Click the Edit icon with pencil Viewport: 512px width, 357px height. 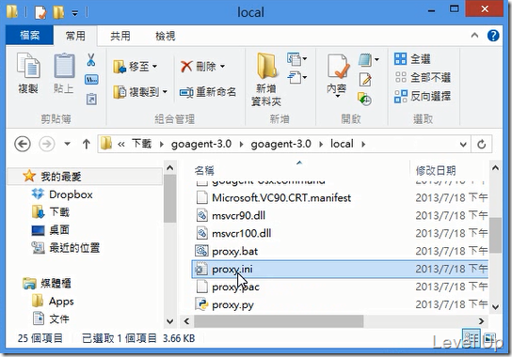[x=365, y=79]
